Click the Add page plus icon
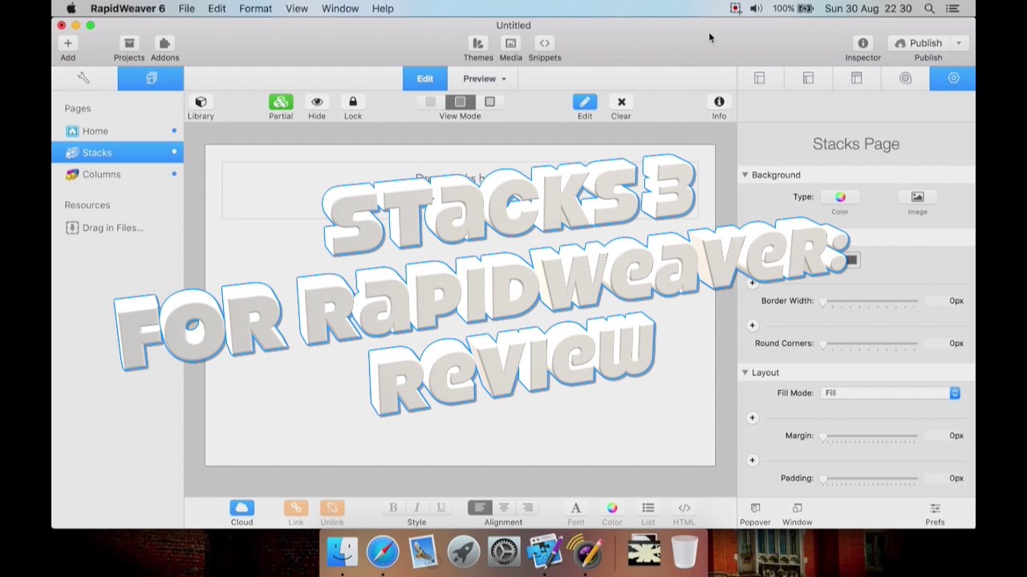1027x577 pixels. click(x=68, y=43)
